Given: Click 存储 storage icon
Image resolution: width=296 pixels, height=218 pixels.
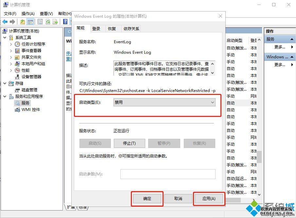Looking at the screenshot, I should (11, 83).
